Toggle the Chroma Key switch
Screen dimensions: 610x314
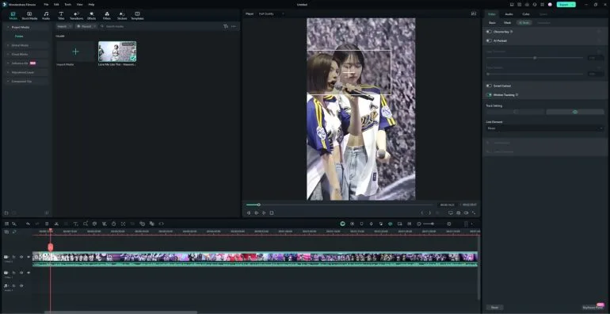pos(489,32)
